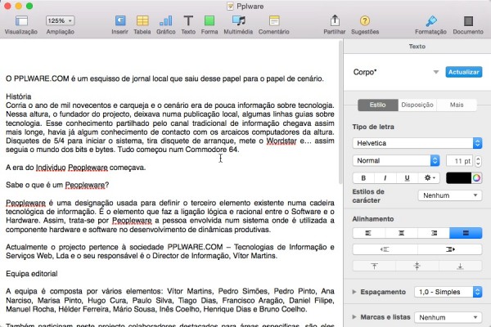Viewport: 491px width, 327px height.
Task: Select justified text alignment
Action: coord(466,233)
